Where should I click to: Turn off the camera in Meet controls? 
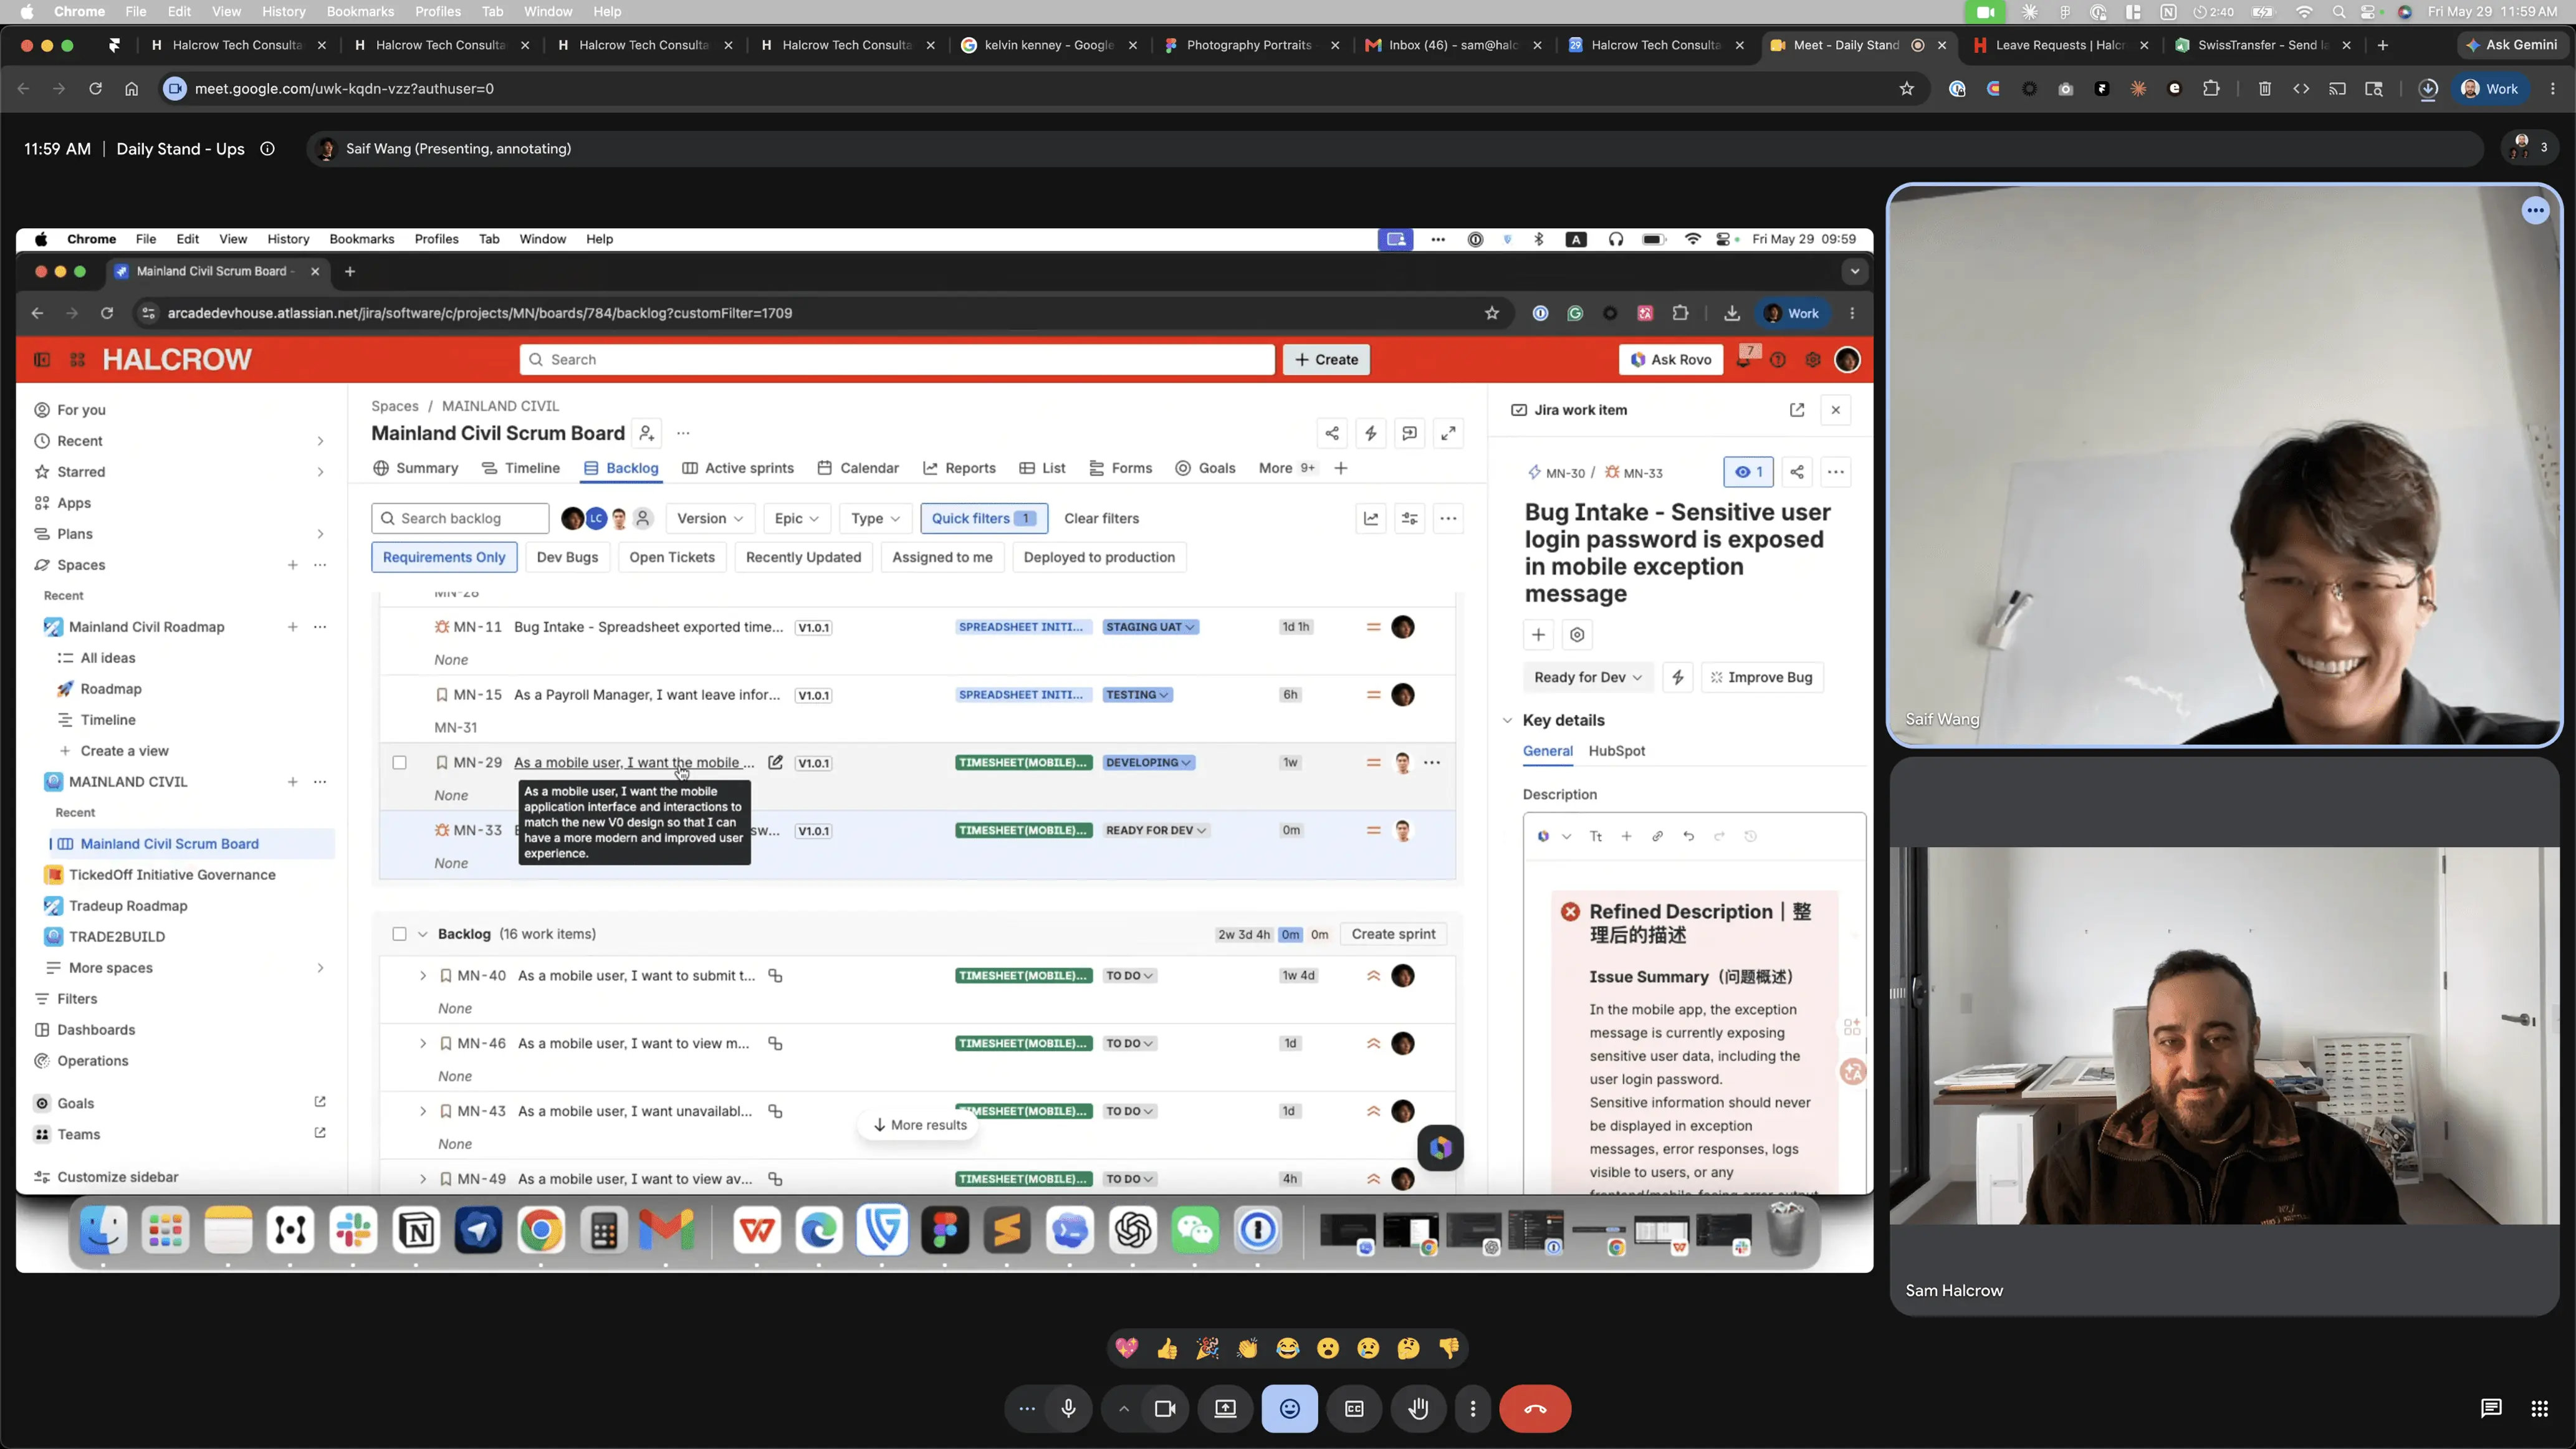coord(1165,1409)
